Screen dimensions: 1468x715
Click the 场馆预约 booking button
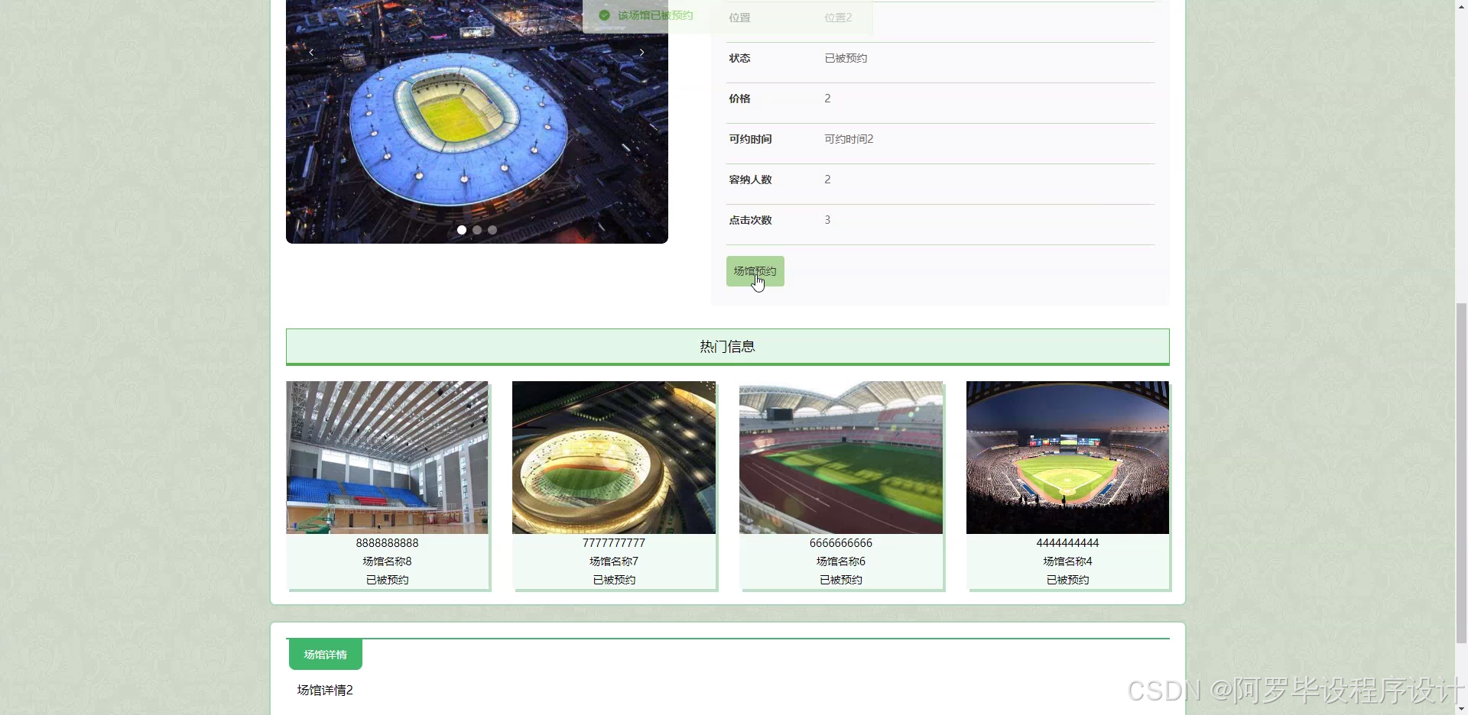755,271
